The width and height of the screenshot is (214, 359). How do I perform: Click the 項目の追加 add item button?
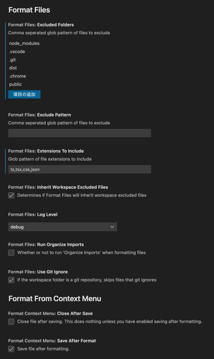(24, 94)
